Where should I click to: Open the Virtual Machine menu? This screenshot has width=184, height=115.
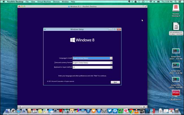(44, 2)
